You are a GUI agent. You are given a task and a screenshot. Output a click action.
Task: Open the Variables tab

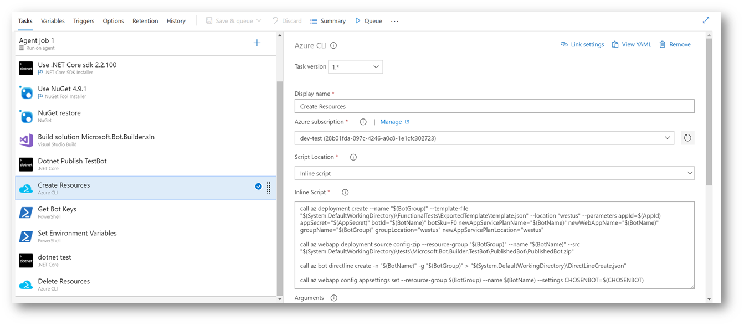[x=53, y=21]
